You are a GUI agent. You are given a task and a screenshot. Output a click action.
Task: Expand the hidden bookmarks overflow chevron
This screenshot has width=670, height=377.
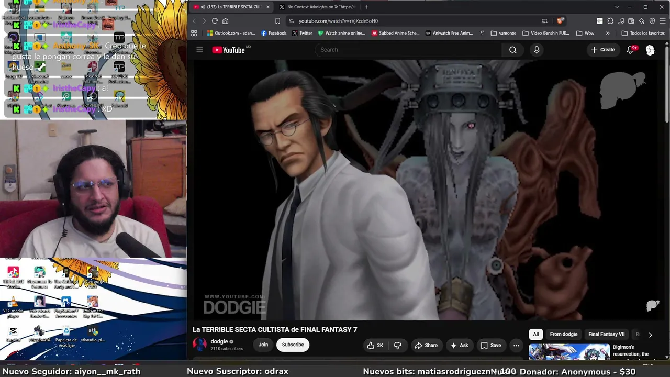click(608, 33)
